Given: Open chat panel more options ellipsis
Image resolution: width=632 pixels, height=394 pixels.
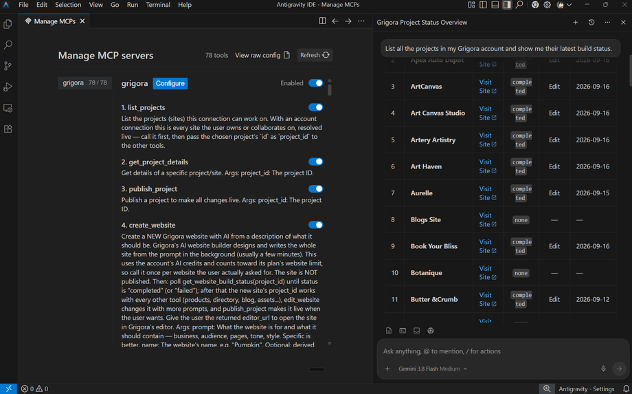Looking at the screenshot, I should tap(607, 23).
